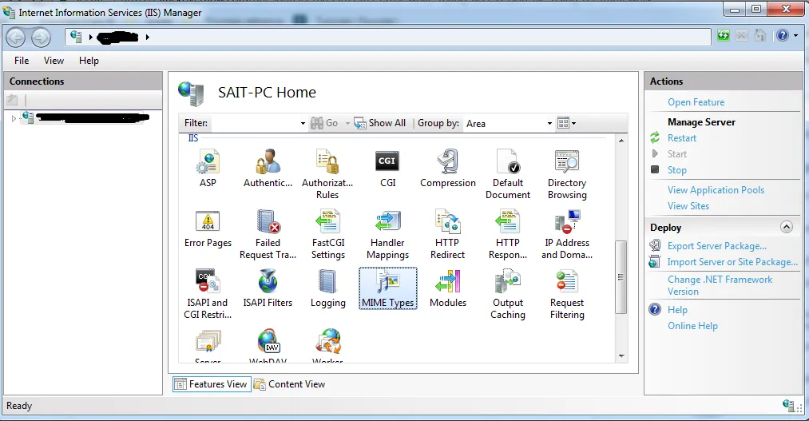Switch to Content View tab
The image size is (809, 421).
tap(290, 383)
